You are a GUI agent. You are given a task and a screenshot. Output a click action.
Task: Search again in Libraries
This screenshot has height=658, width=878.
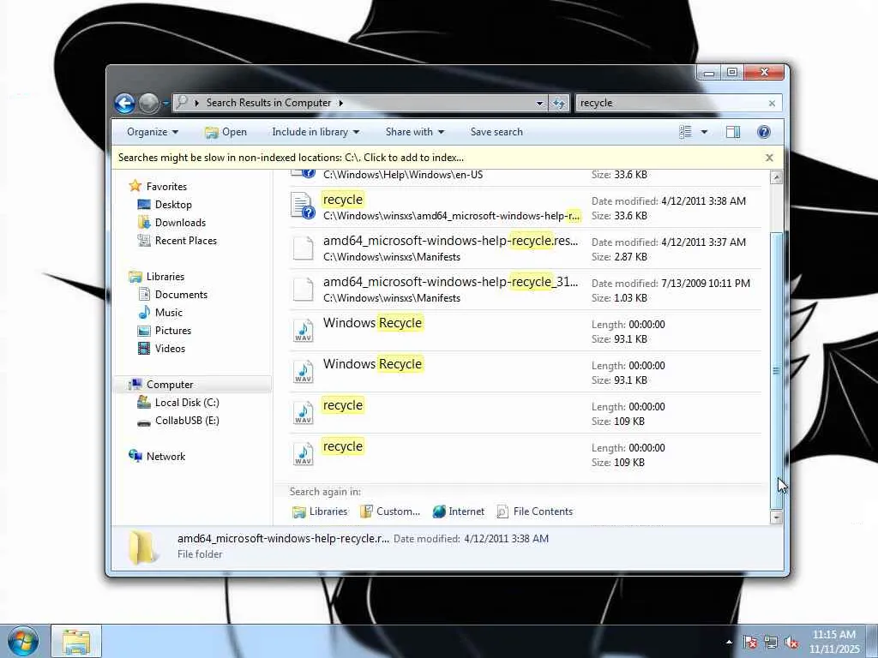point(321,511)
